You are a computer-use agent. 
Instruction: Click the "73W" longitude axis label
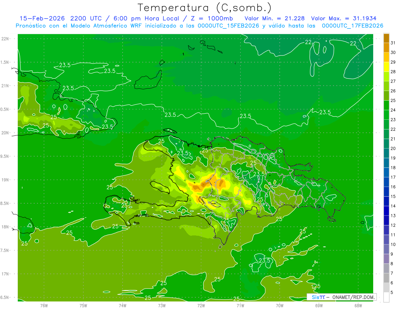pyautogui.click(x=162, y=305)
